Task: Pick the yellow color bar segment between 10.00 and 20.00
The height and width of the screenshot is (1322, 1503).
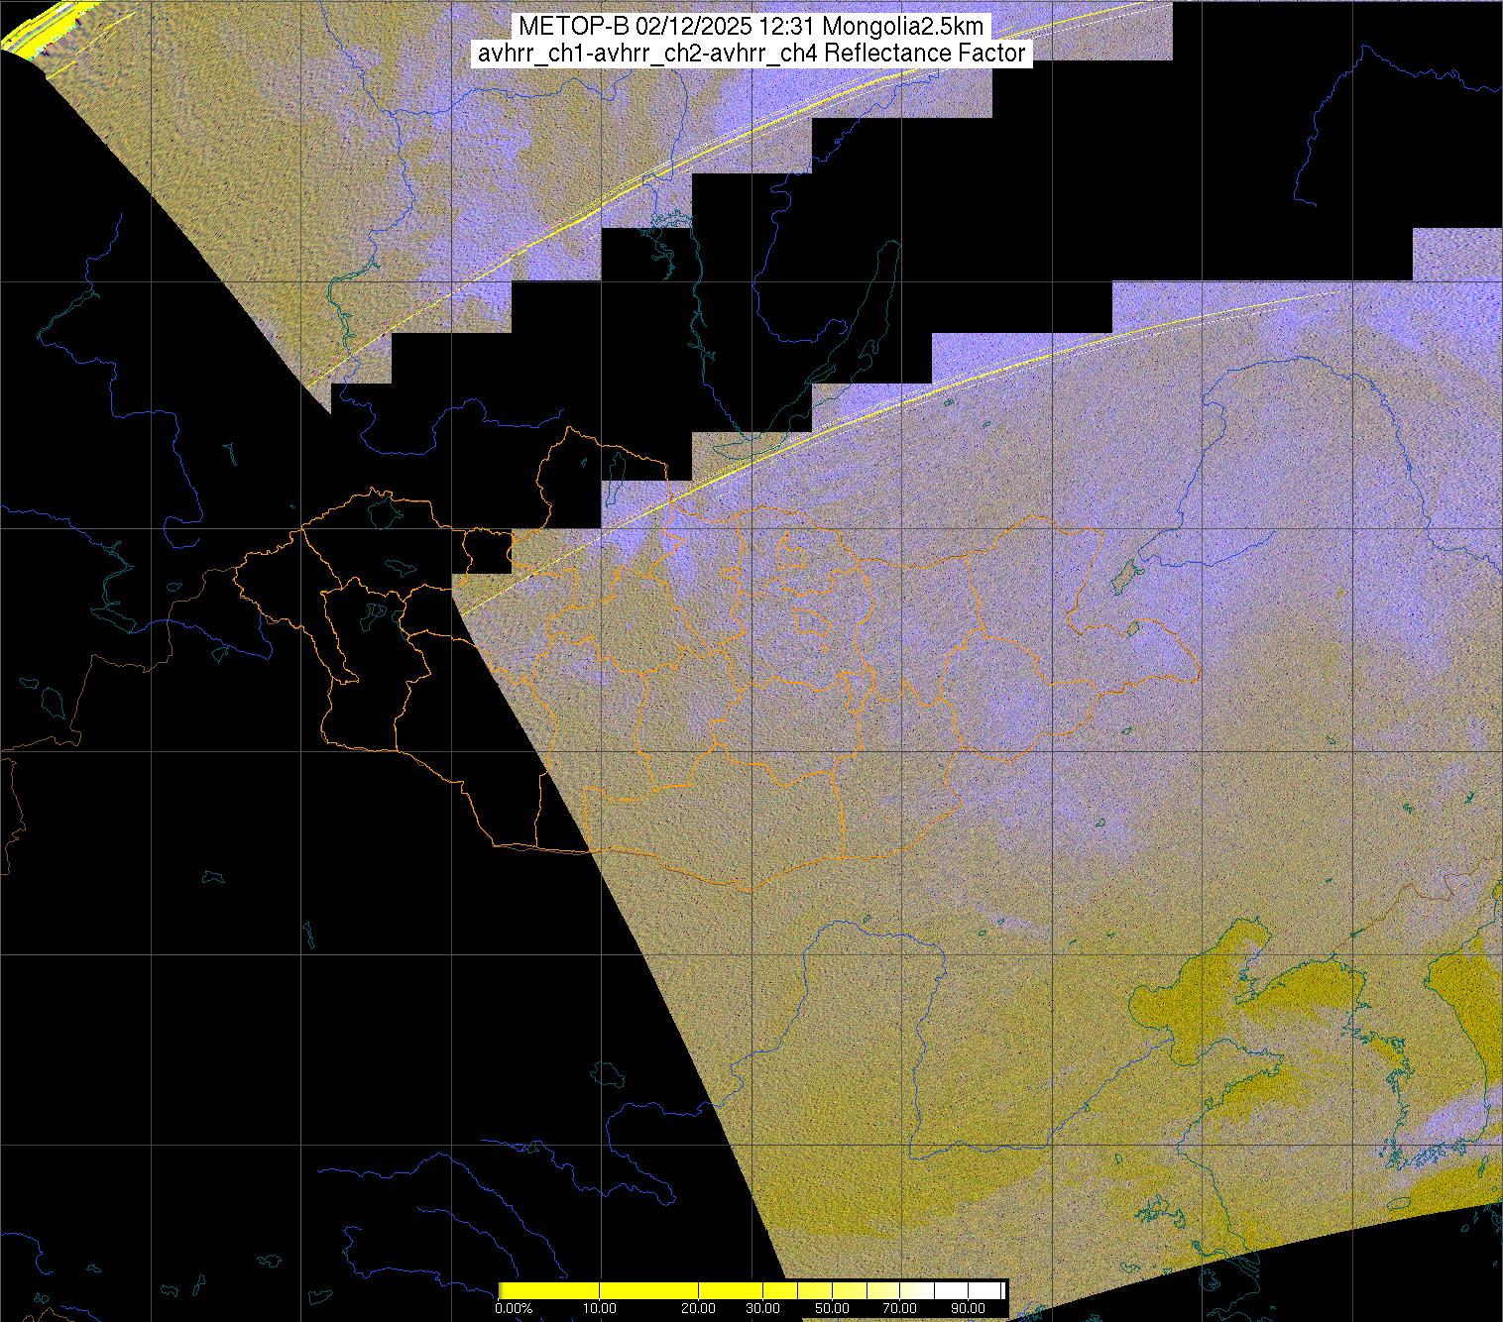Action: (649, 1289)
